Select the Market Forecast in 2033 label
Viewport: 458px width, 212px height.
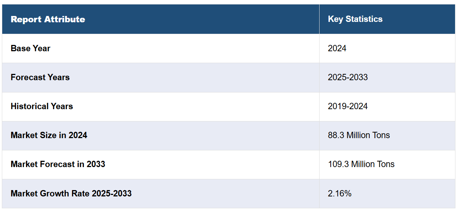pyautogui.click(x=58, y=164)
